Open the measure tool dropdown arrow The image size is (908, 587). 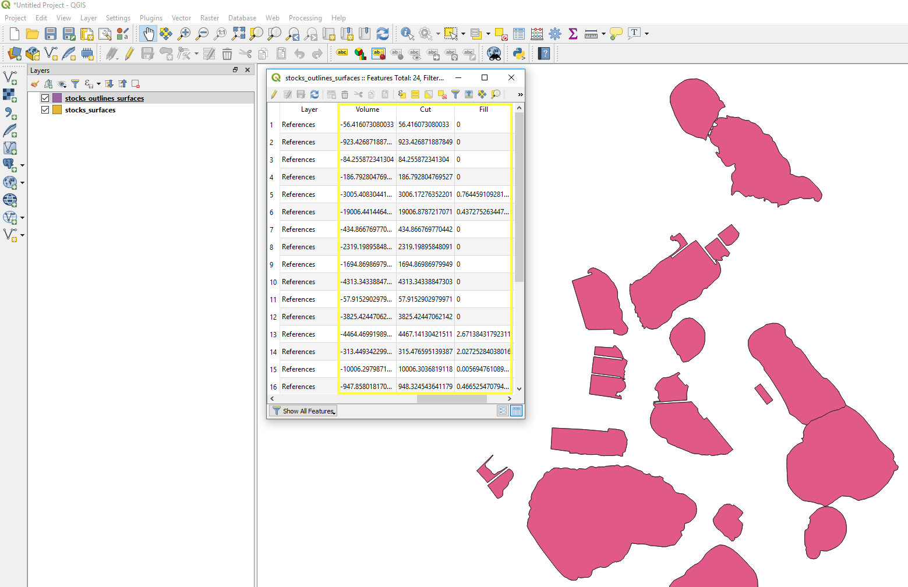[603, 34]
